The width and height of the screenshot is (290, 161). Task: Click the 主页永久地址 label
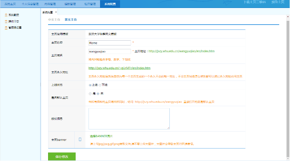coord(60,72)
